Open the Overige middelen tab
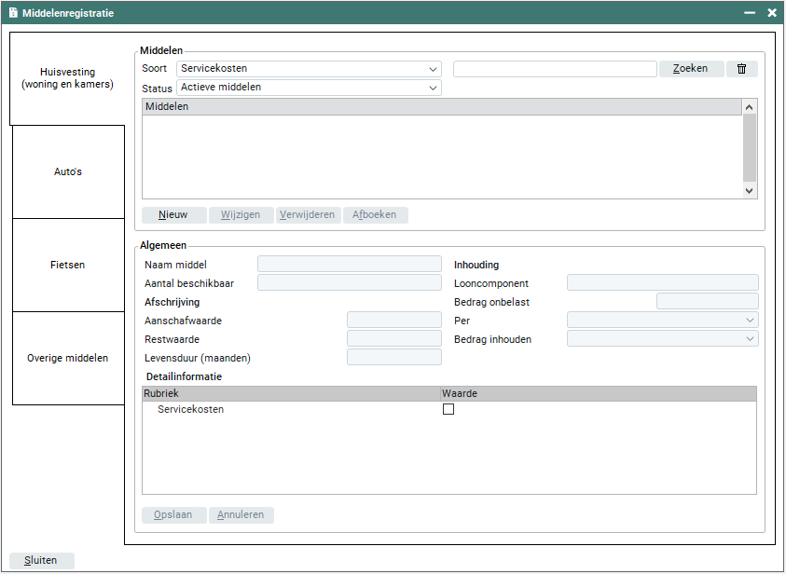The width and height of the screenshot is (786, 574). click(68, 359)
